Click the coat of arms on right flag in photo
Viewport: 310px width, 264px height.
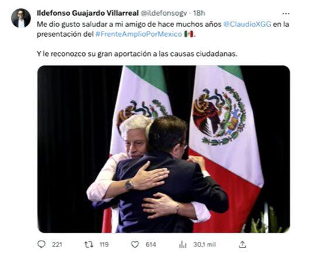(219, 116)
